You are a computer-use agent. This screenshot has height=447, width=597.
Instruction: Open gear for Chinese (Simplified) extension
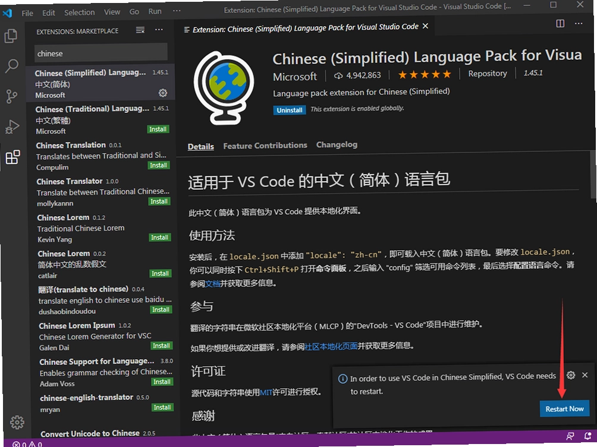click(x=163, y=93)
